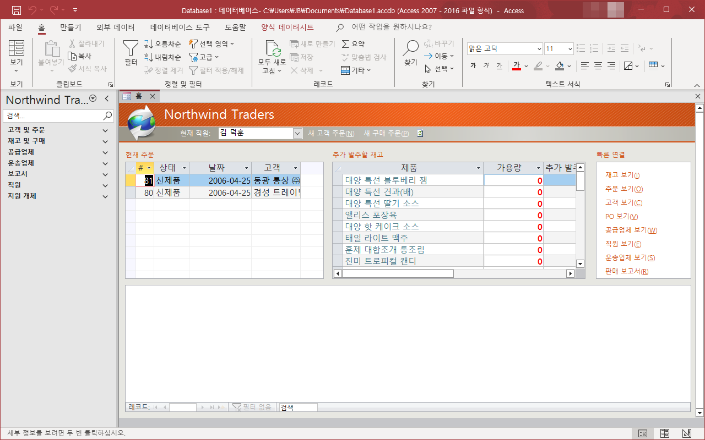The width and height of the screenshot is (705, 440).
Task: Close the 홈 document tab
Action: point(153,96)
